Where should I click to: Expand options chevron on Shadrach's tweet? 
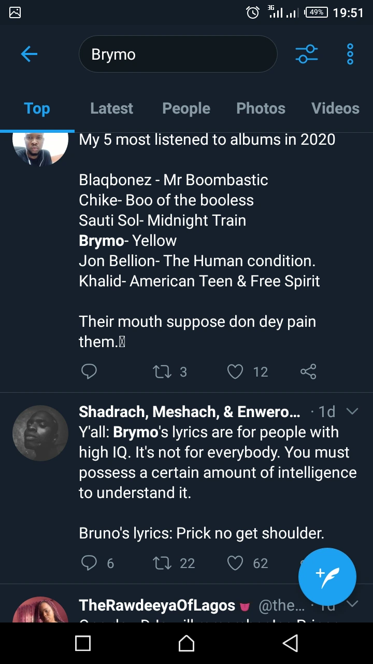pyautogui.click(x=352, y=411)
